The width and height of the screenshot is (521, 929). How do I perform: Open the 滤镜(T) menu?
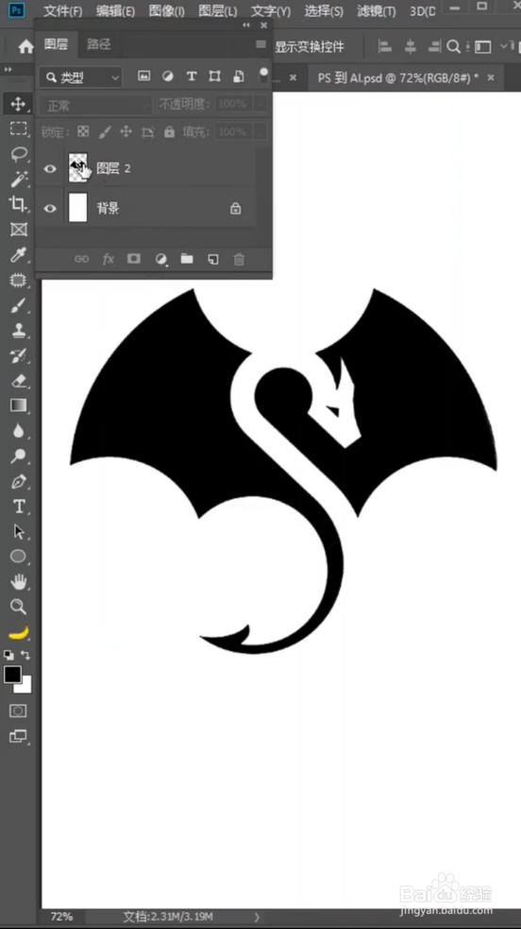377,10
